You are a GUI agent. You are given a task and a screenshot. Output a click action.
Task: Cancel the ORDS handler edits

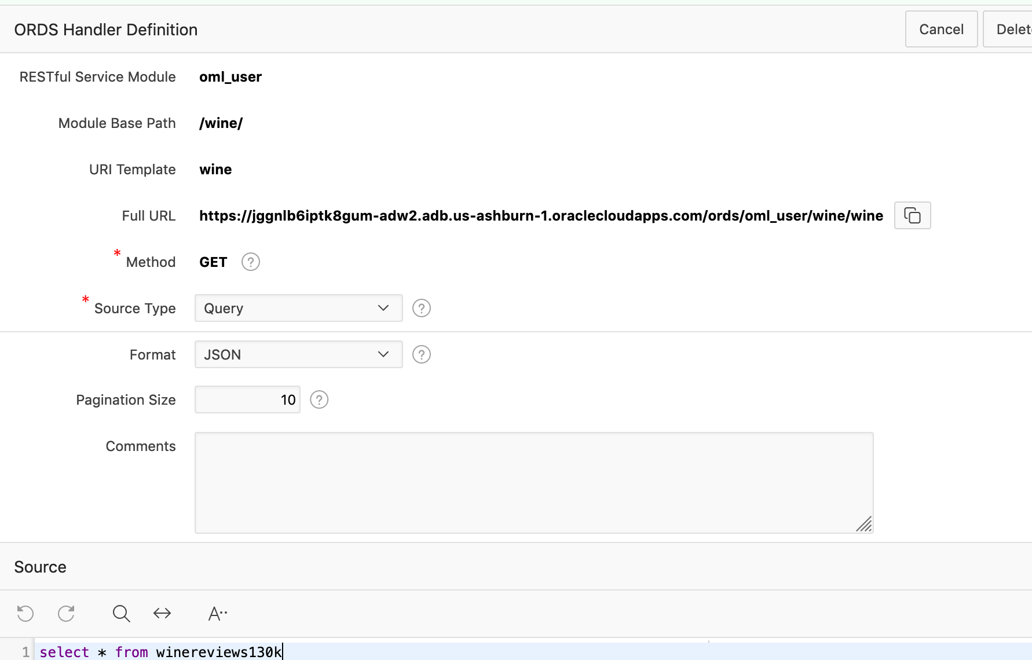[x=940, y=29]
